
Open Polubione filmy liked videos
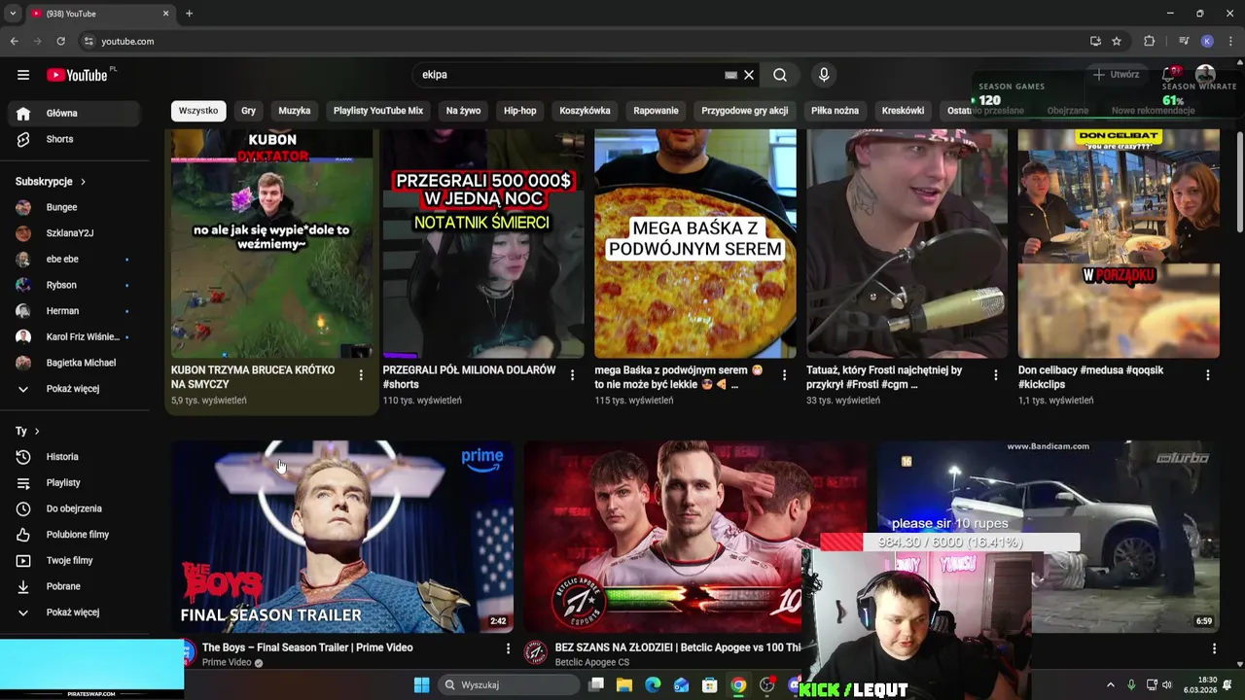tap(75, 535)
